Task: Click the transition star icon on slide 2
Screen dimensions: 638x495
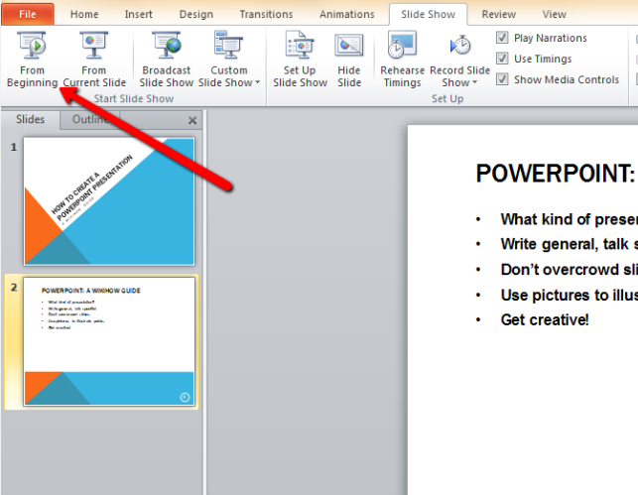Action: click(x=185, y=397)
